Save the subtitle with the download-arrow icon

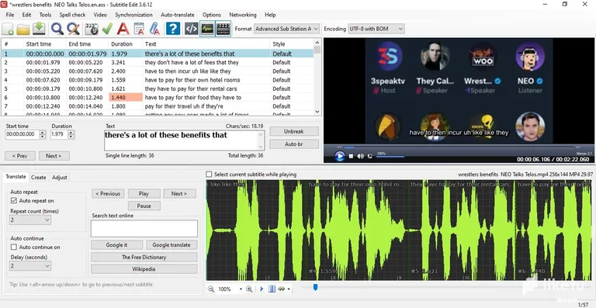39,29
